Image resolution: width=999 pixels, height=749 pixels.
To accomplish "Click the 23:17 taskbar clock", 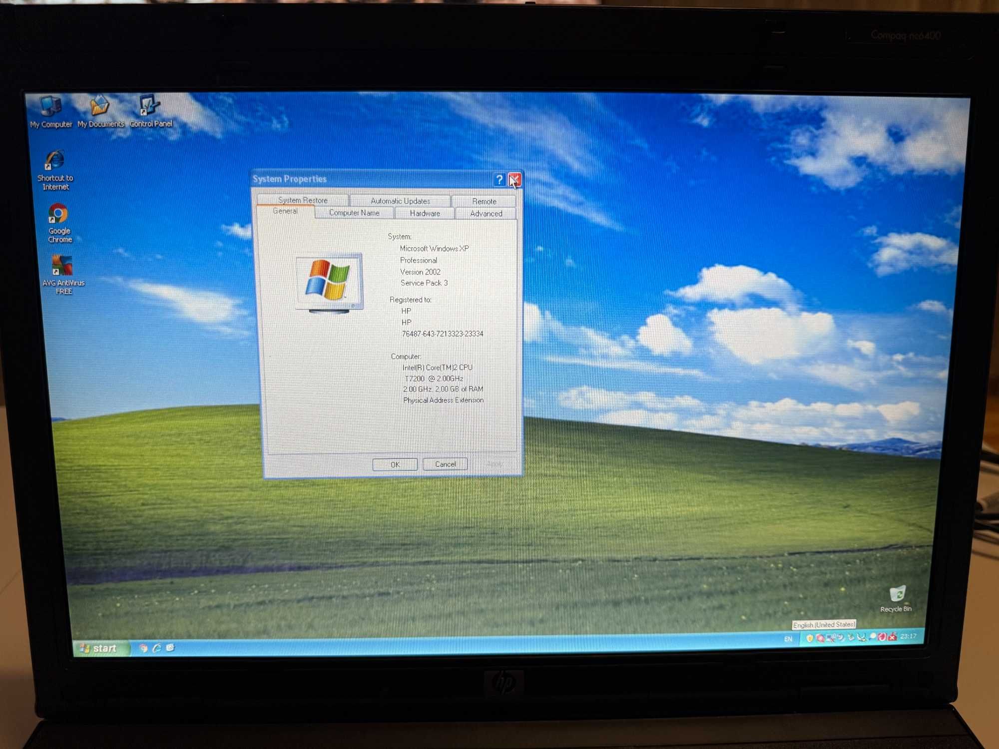I will coord(909,636).
